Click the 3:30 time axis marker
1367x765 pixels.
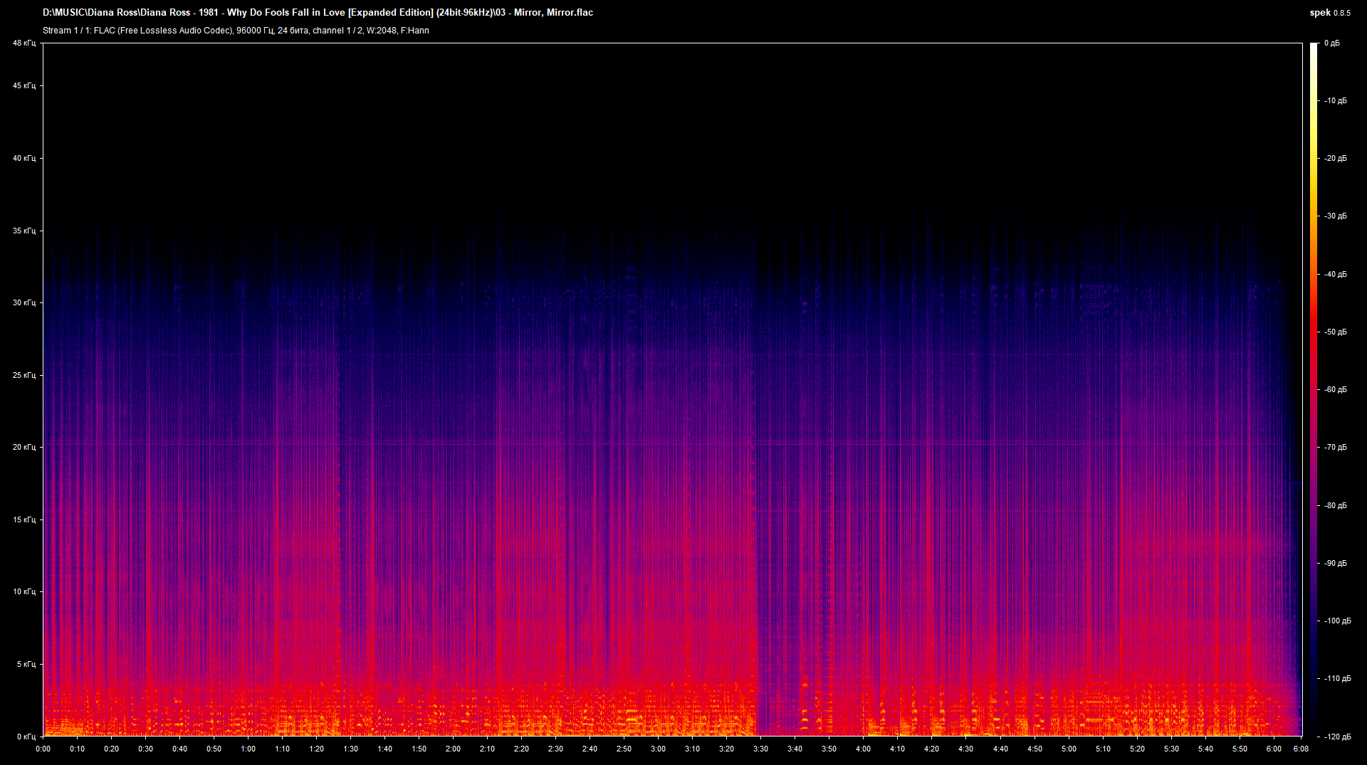coord(760,749)
